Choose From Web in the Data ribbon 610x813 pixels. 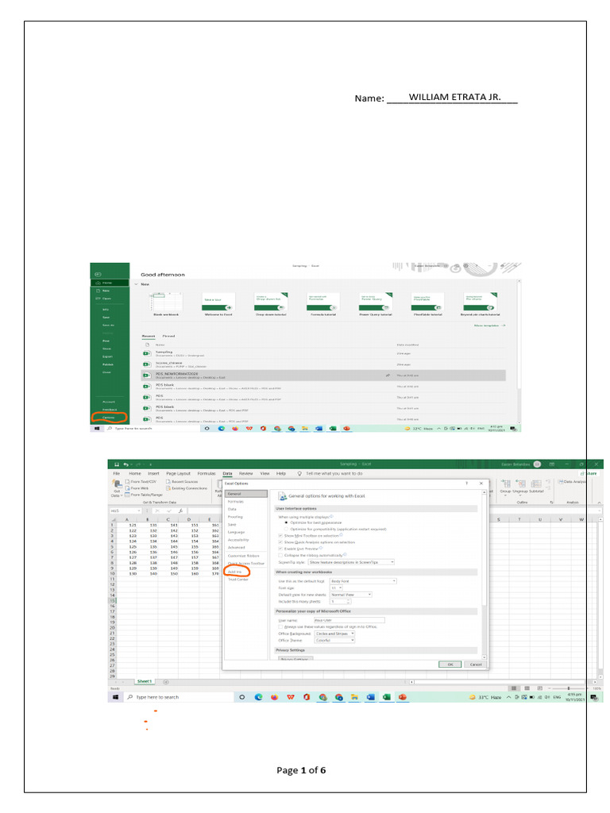click(137, 488)
